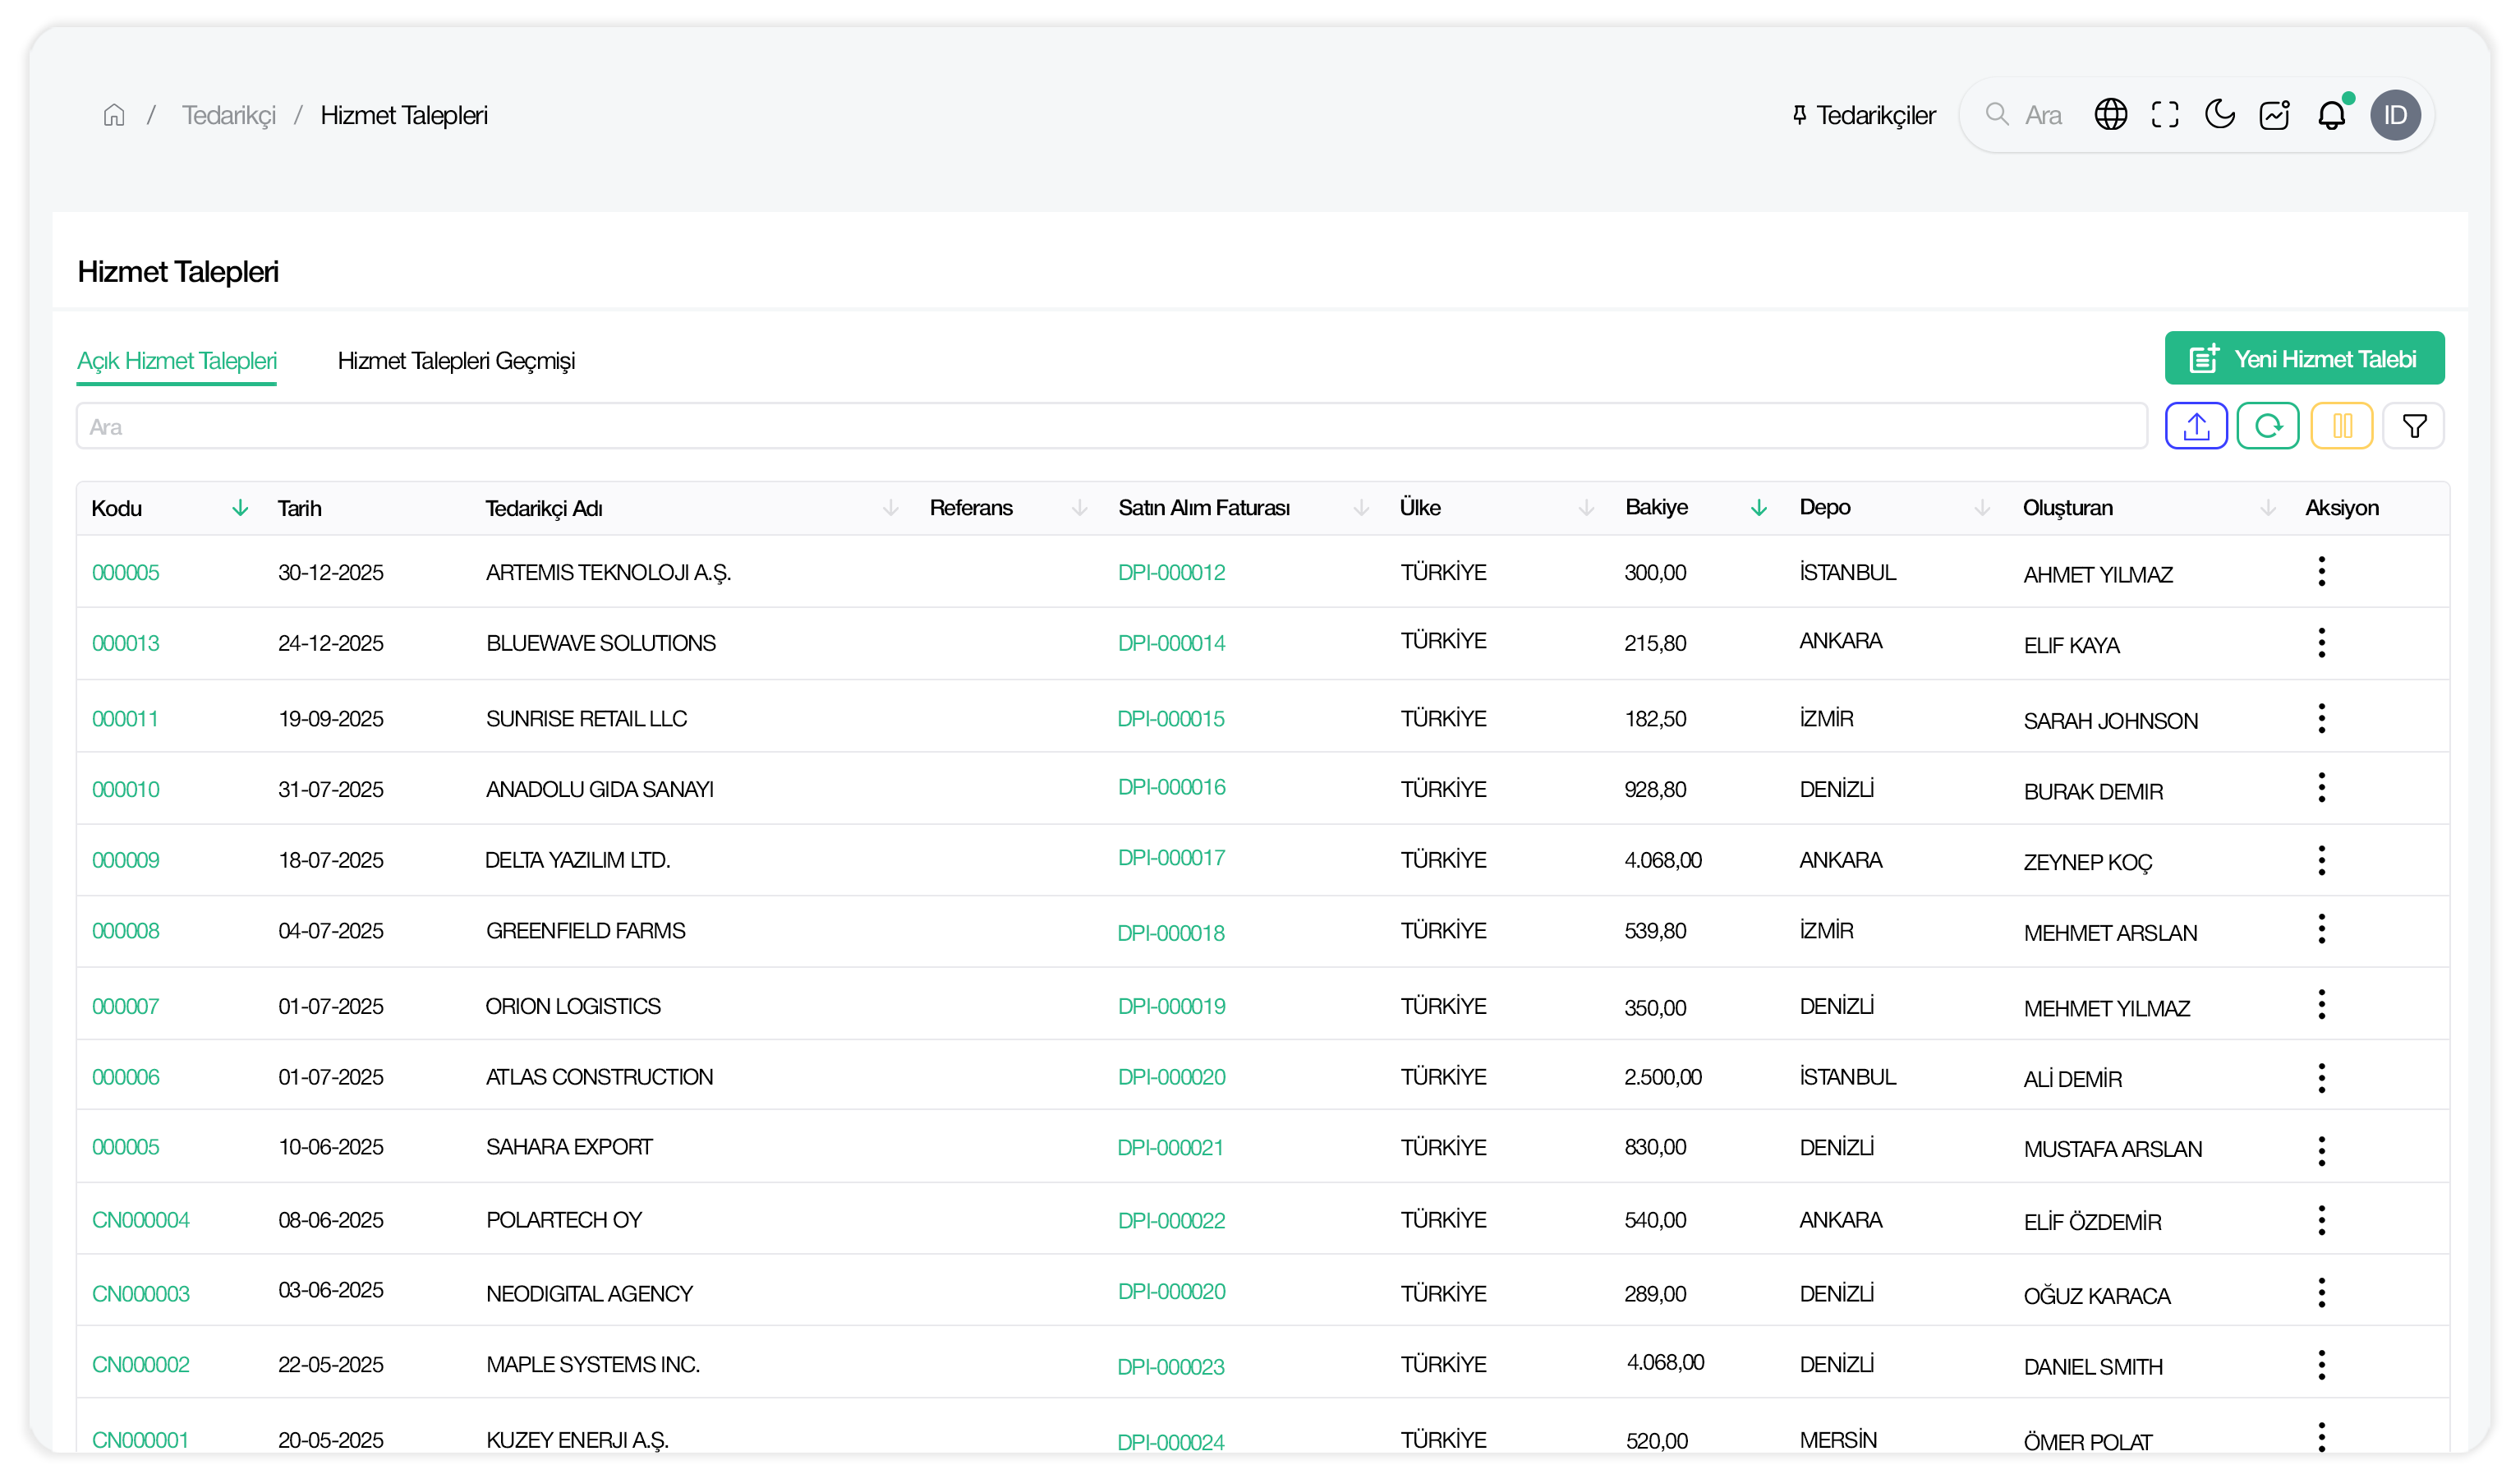
Task: Open the notifications bell
Action: coord(2331,115)
